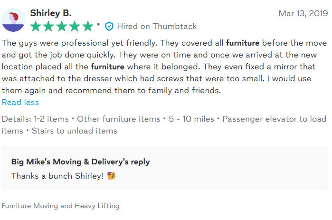Click the verified shield check icon
Screen dimensions: 332x220
click(109, 26)
